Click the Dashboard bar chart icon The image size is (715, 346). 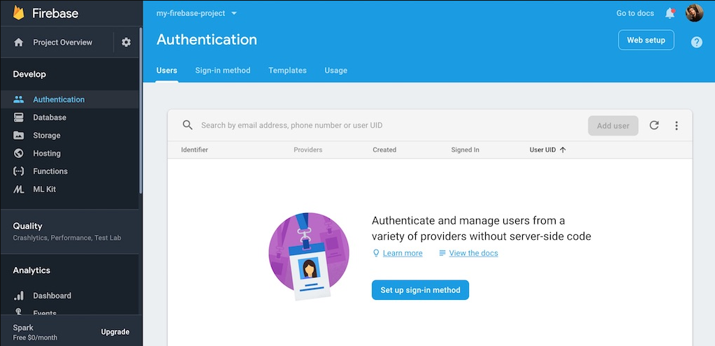(x=19, y=296)
